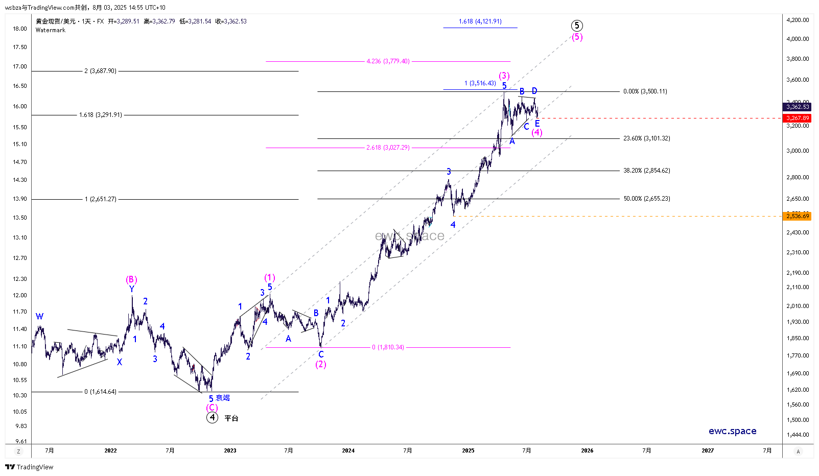819x476 pixels.
Task: Click the TradingView logo icon
Action: pyautogui.click(x=10, y=467)
